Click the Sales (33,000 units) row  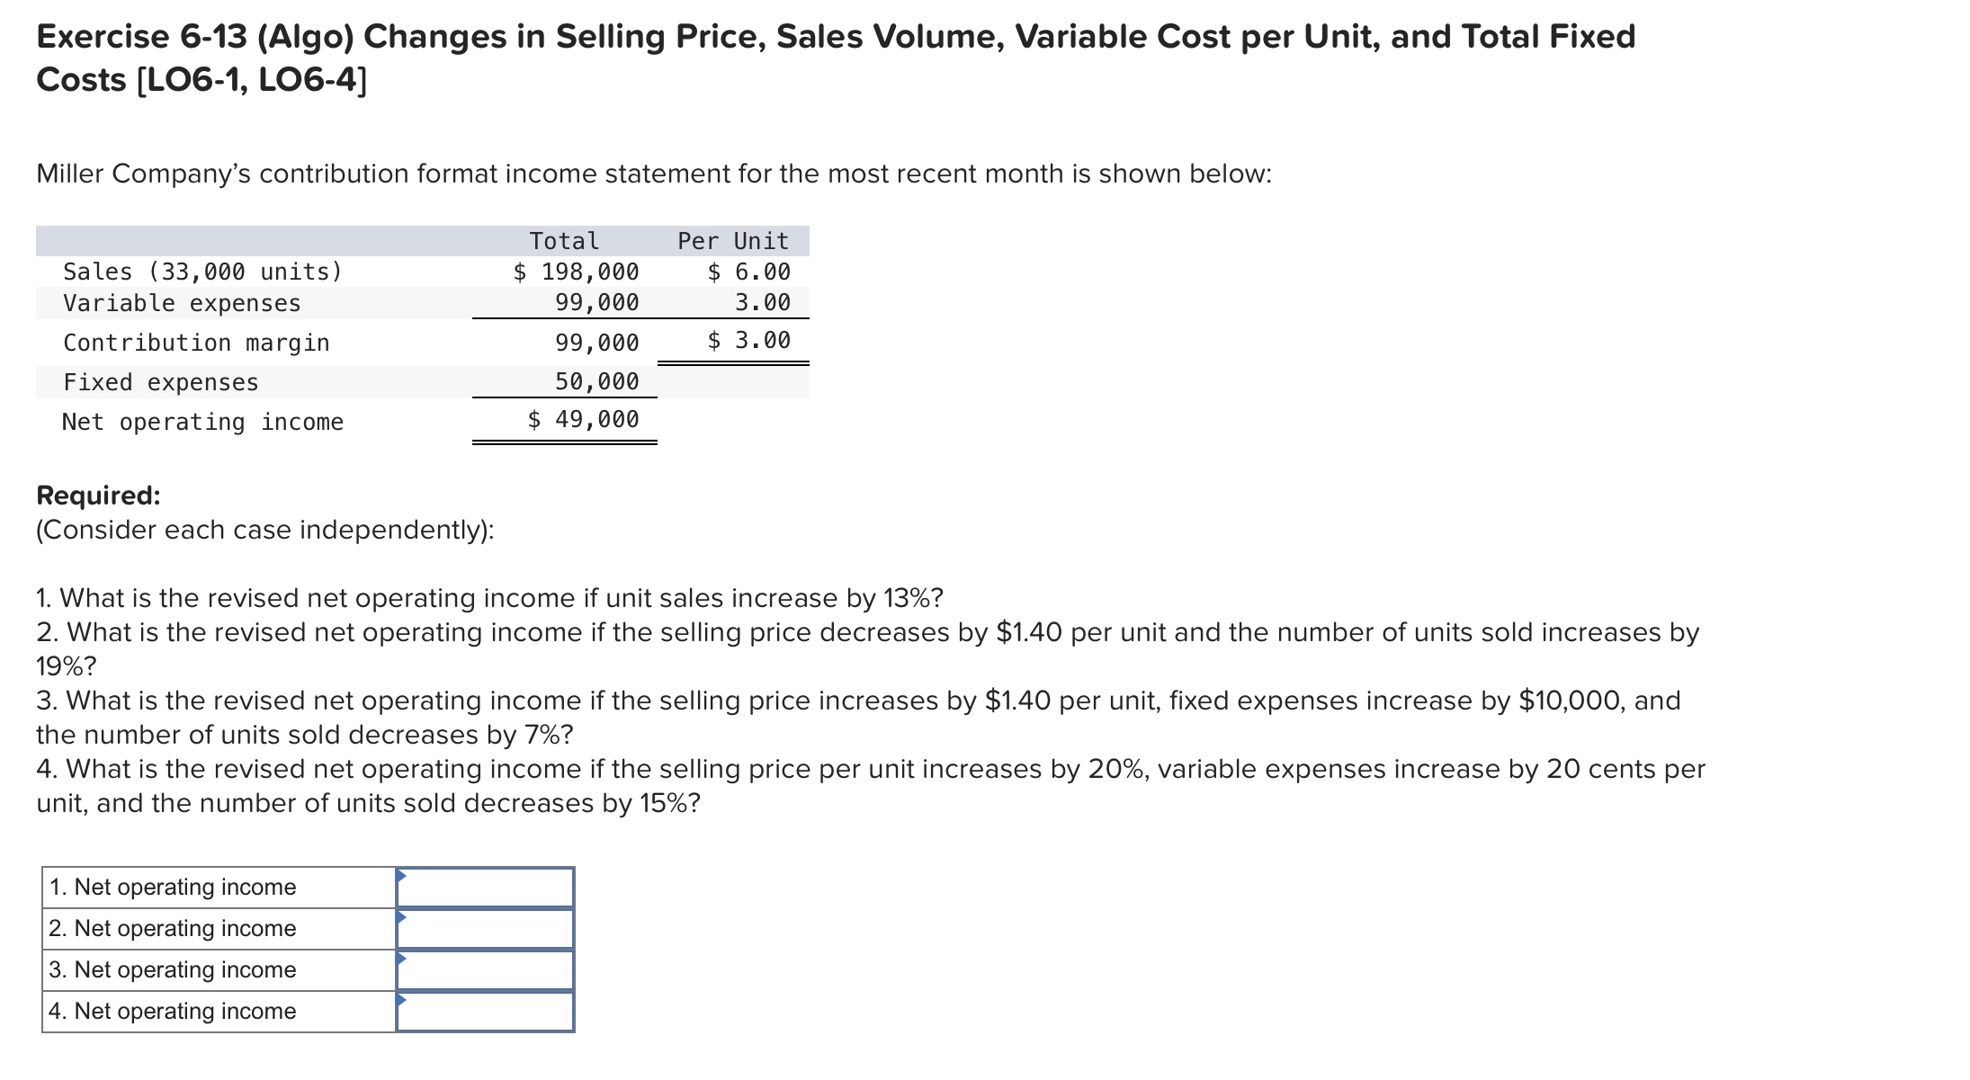click(201, 272)
